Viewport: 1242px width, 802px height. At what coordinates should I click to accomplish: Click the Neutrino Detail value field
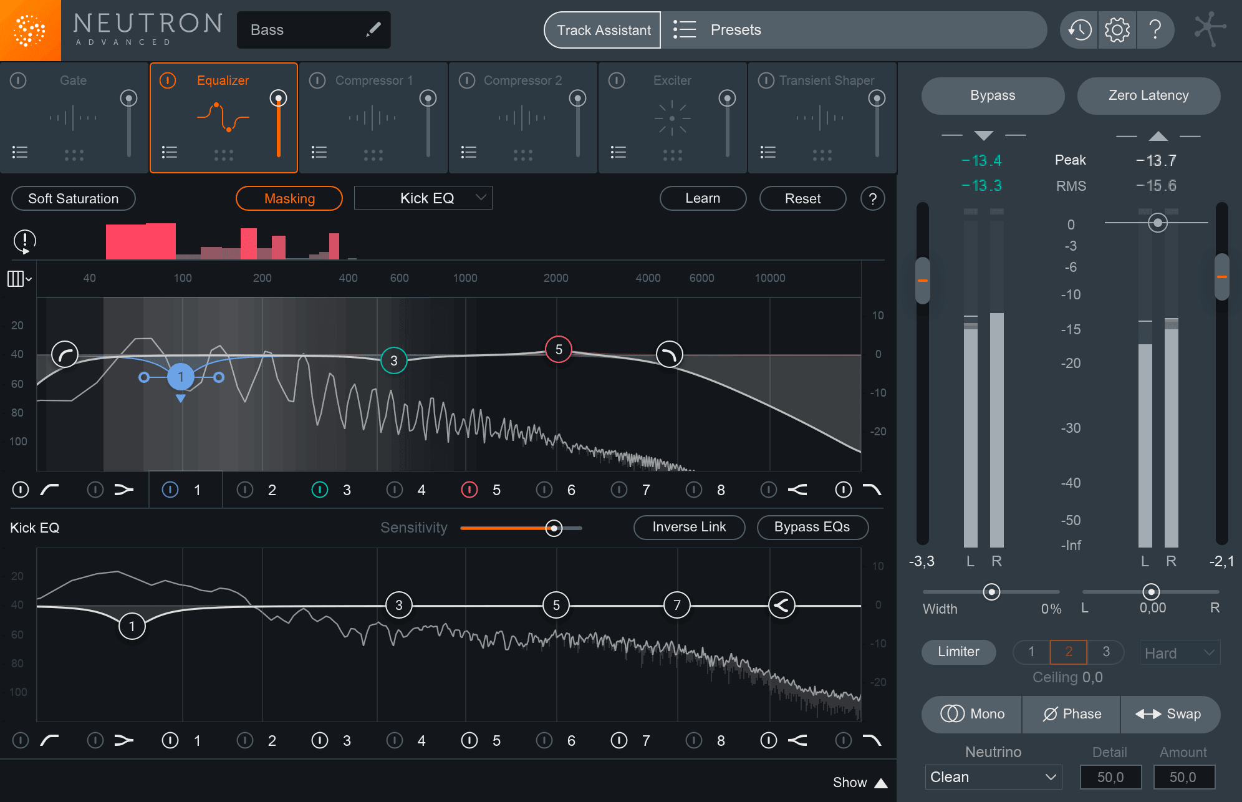coord(1110,777)
